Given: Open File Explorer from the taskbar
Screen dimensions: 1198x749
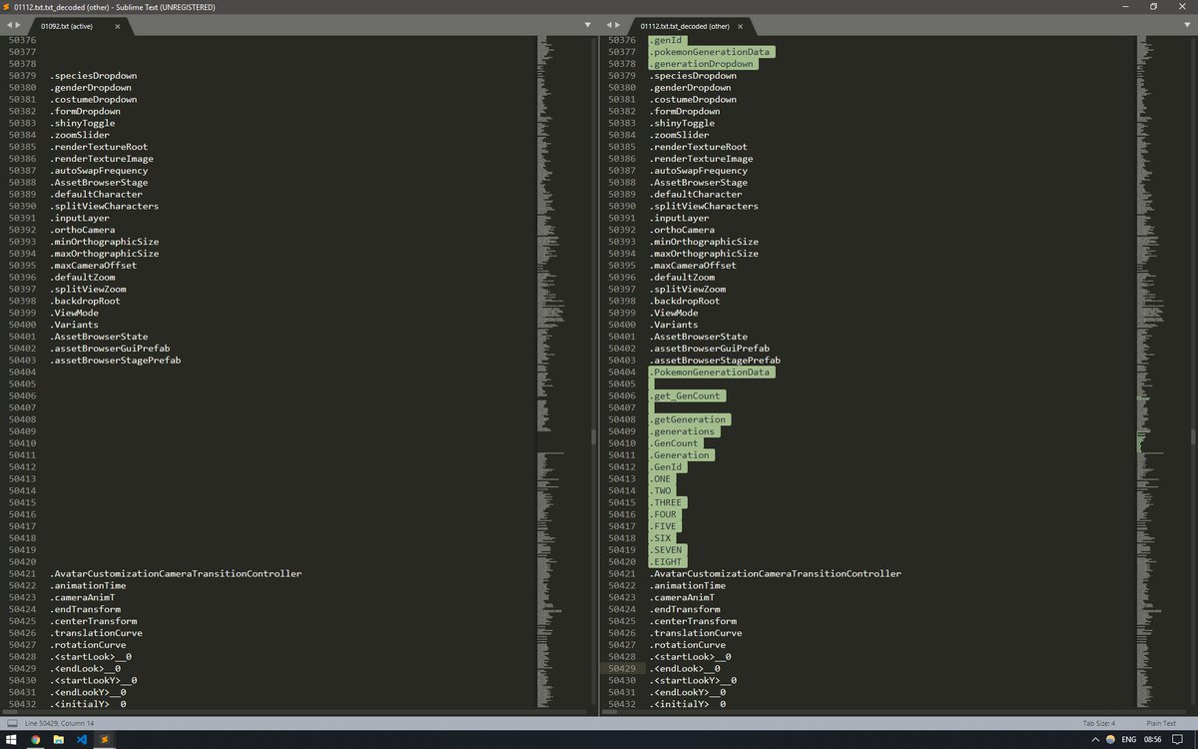Looking at the screenshot, I should point(59,739).
